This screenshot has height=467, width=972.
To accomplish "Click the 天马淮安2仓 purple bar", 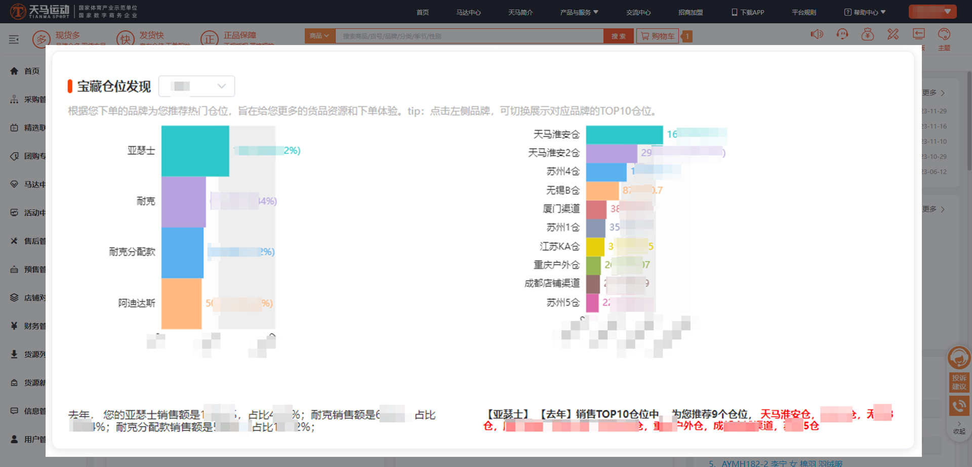I will click(612, 153).
